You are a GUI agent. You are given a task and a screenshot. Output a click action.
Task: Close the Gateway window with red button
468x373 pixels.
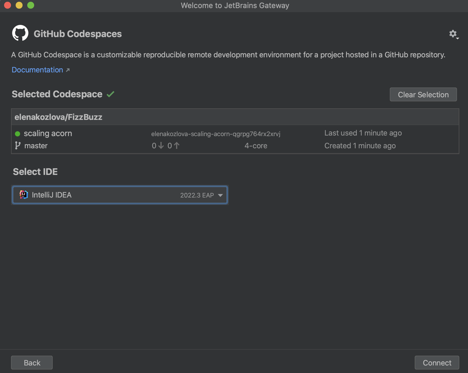8,5
